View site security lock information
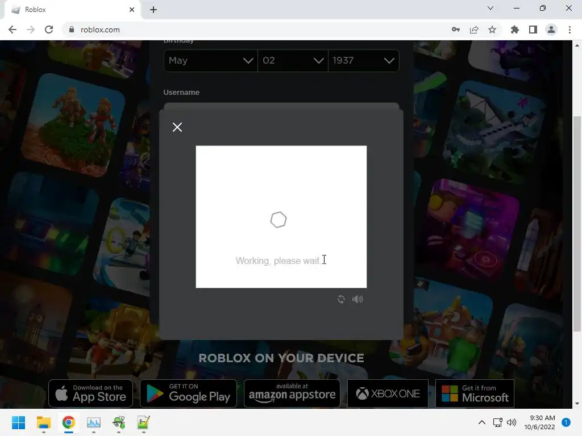 click(72, 30)
